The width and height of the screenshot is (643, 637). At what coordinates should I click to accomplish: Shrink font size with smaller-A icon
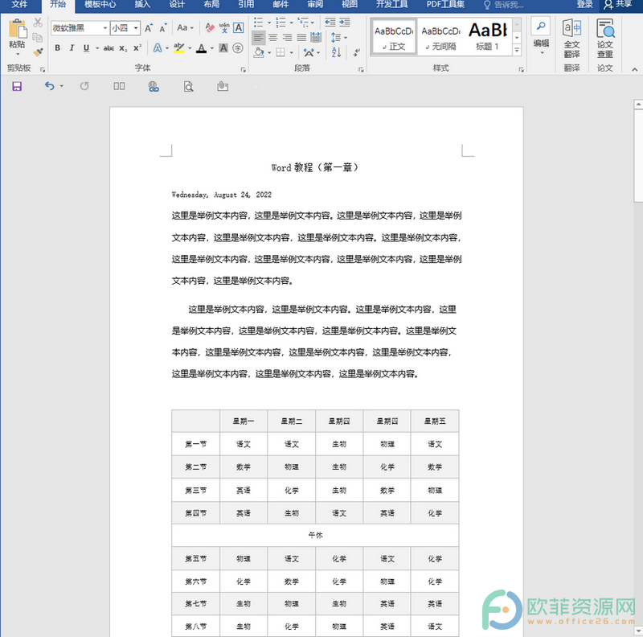pos(163,28)
